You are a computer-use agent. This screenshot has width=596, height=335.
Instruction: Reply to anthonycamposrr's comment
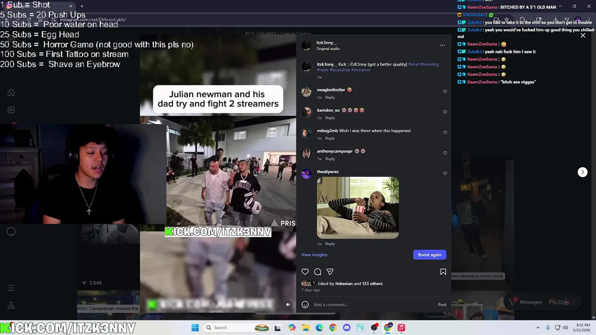pos(330,159)
